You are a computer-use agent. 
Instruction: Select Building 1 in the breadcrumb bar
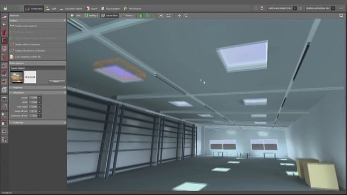91,16
